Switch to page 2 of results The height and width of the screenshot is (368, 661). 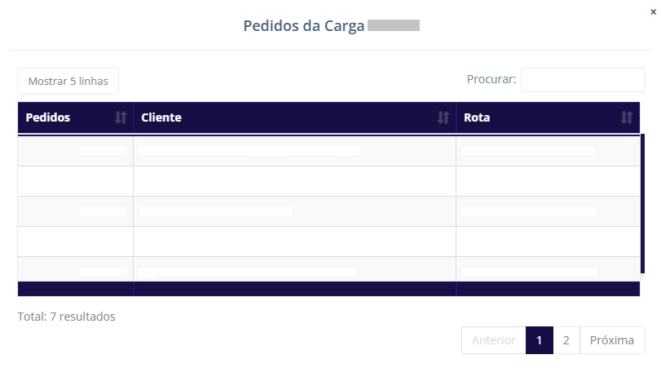tap(566, 340)
